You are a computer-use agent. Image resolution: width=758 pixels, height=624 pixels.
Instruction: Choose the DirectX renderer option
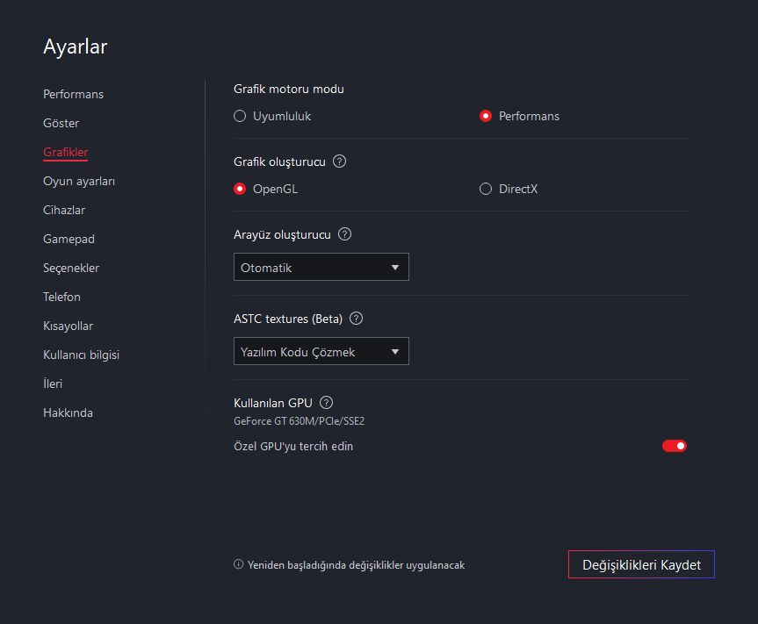tap(486, 189)
